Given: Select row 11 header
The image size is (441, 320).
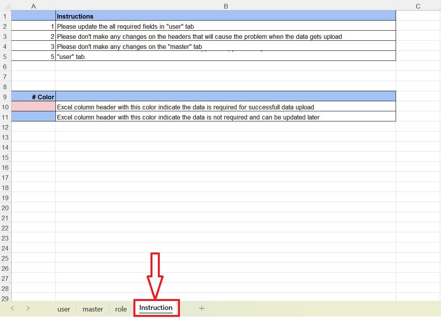Looking at the screenshot, I should pyautogui.click(x=5, y=117).
